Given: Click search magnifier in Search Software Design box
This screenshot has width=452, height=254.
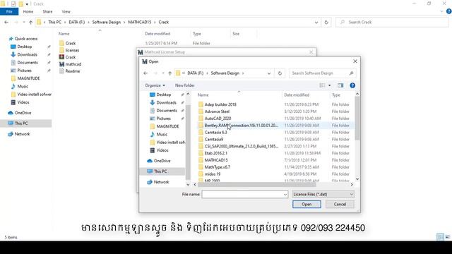Looking at the screenshot, I should tap(351, 73).
